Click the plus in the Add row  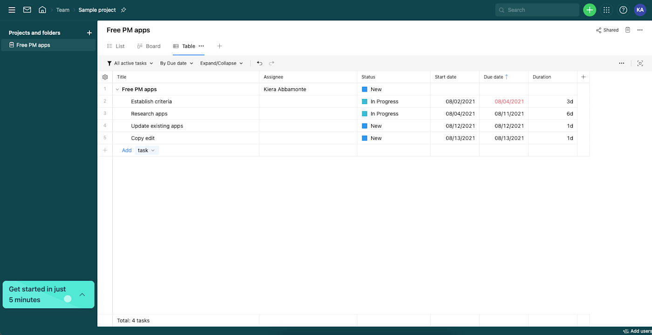coord(105,150)
